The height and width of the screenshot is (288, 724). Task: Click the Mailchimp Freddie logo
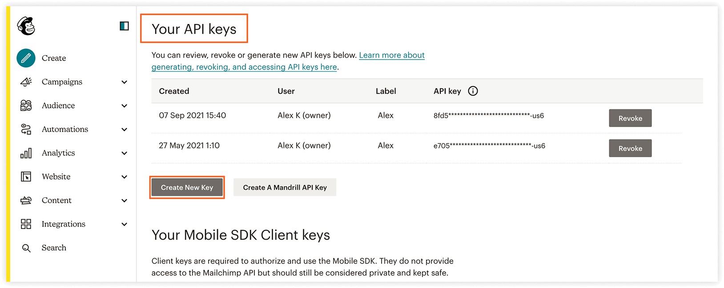pos(26,26)
